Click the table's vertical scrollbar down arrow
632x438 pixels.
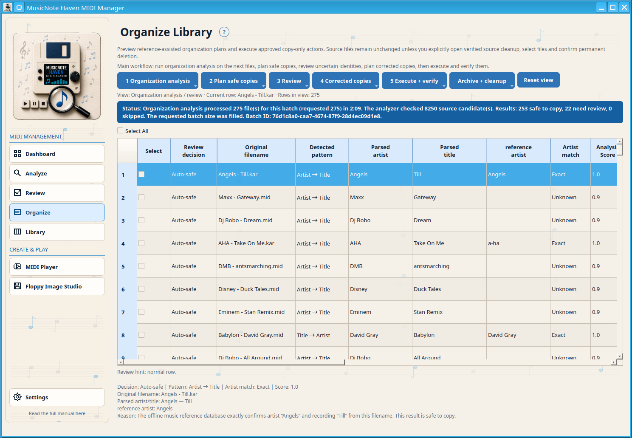(x=620, y=356)
